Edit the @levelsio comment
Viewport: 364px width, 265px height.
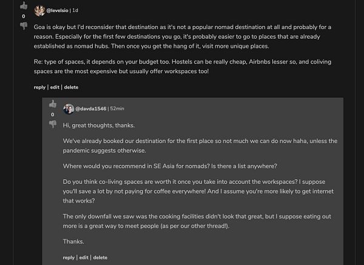(x=55, y=87)
